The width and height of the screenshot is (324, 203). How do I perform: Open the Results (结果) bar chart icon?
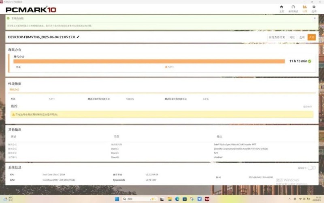tap(305, 8)
